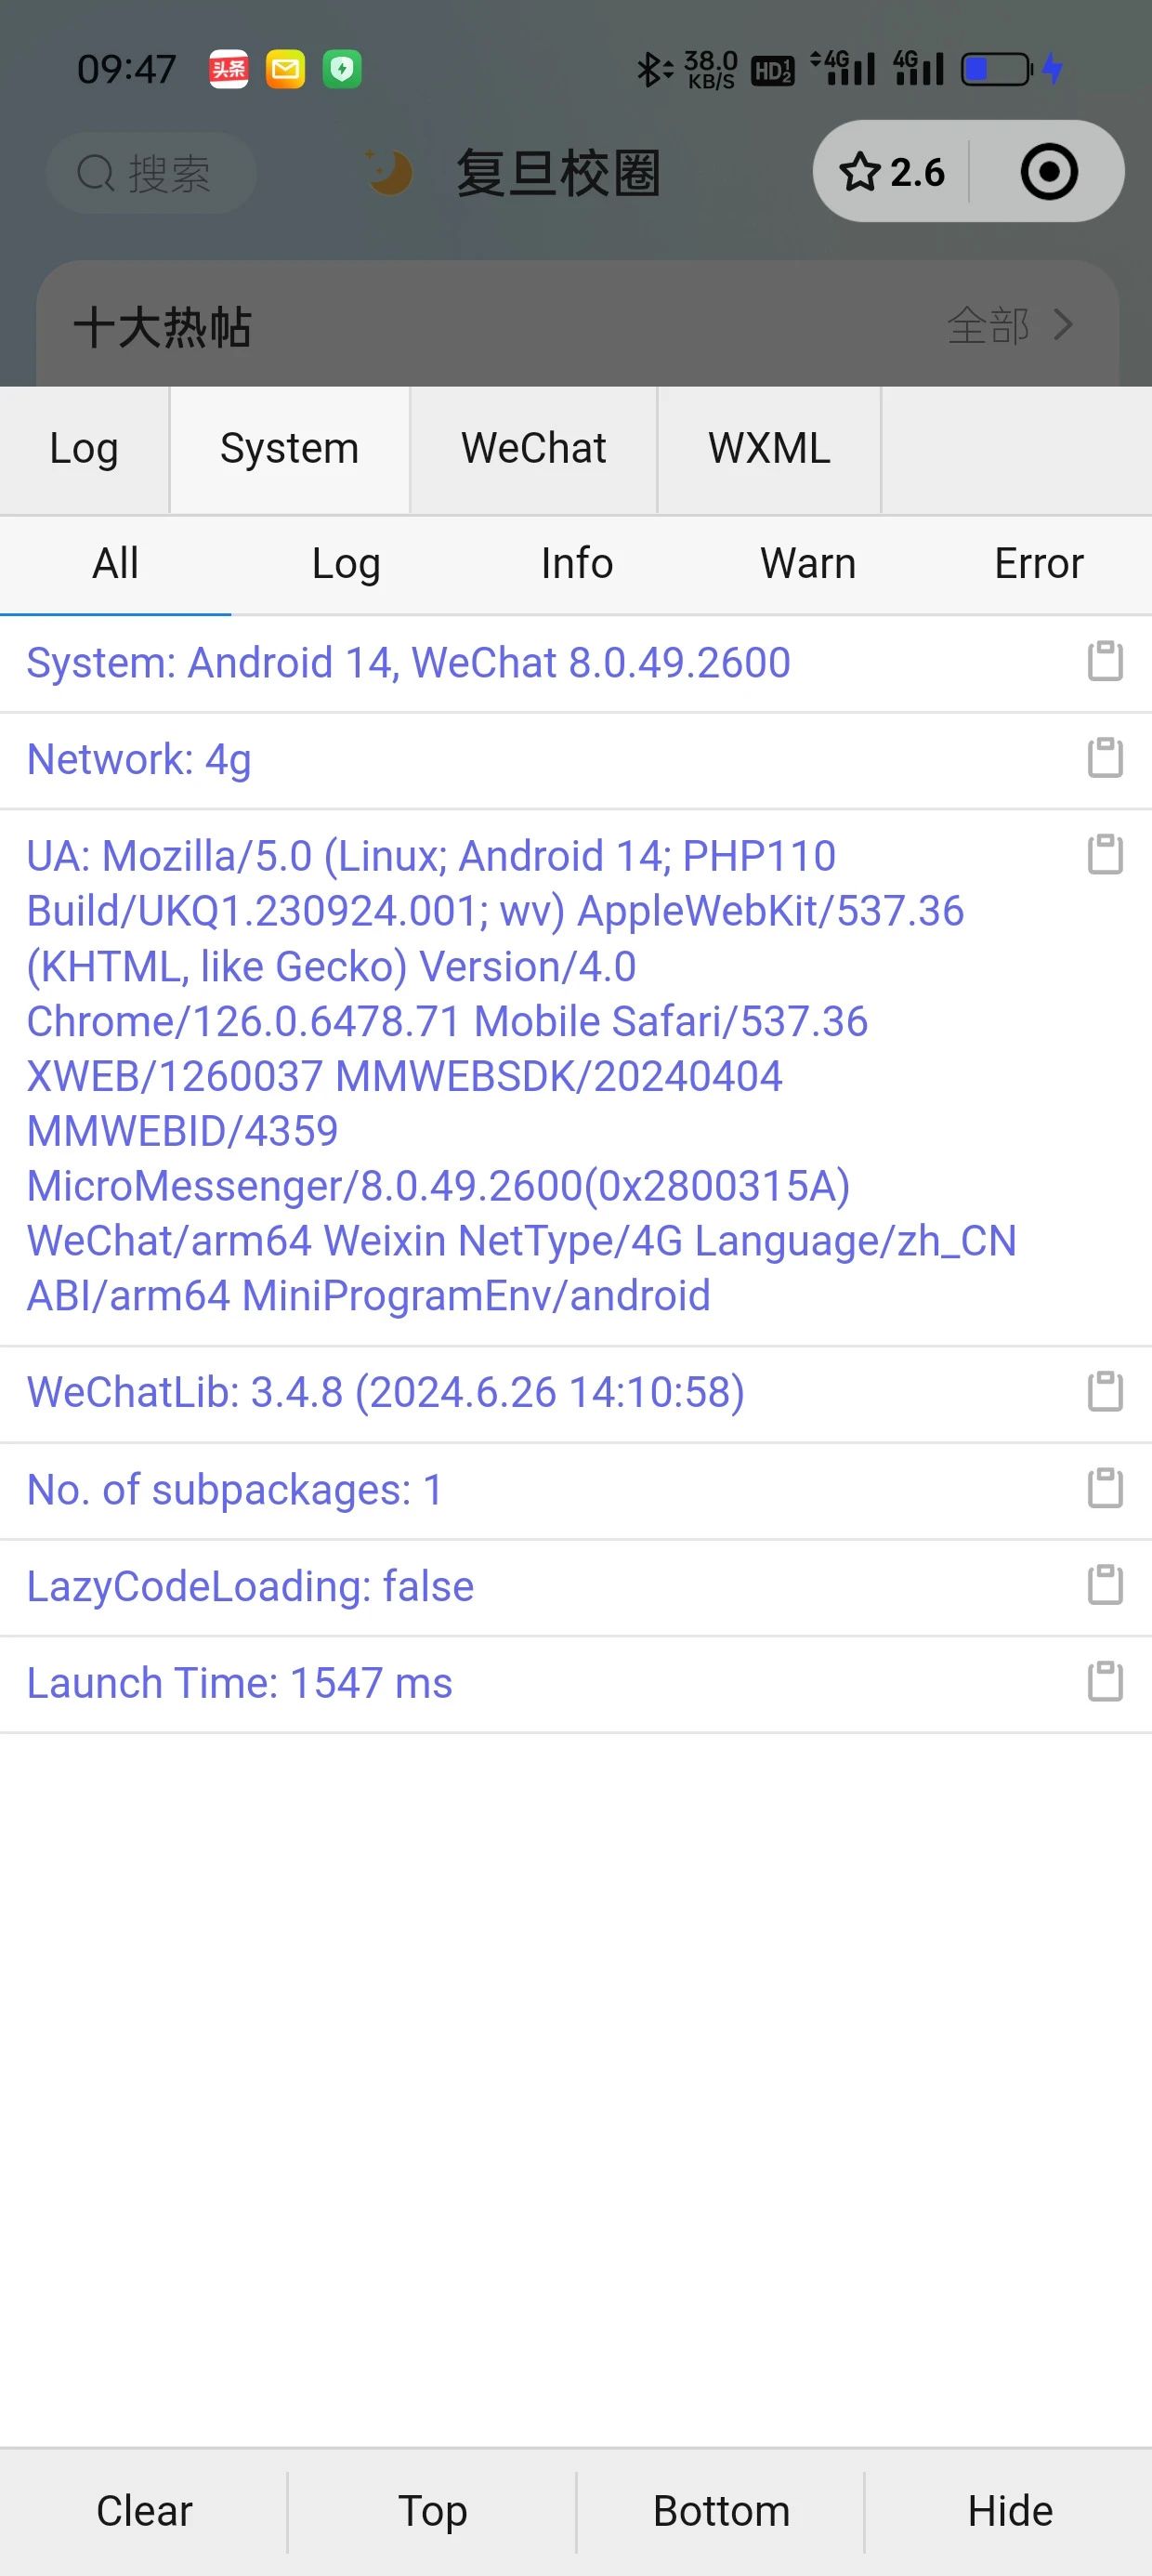
Task: Tap the star 2.6 rating icon
Action: coord(891,172)
